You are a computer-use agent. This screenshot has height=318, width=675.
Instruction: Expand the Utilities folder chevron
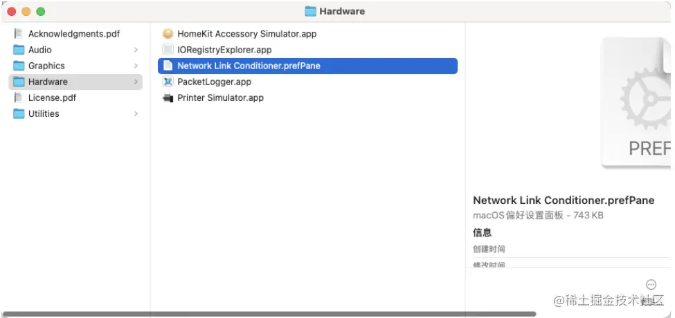[136, 114]
